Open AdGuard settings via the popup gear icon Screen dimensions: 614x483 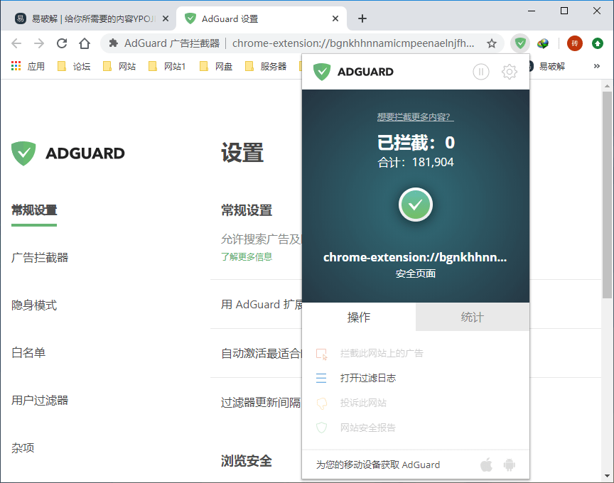509,72
